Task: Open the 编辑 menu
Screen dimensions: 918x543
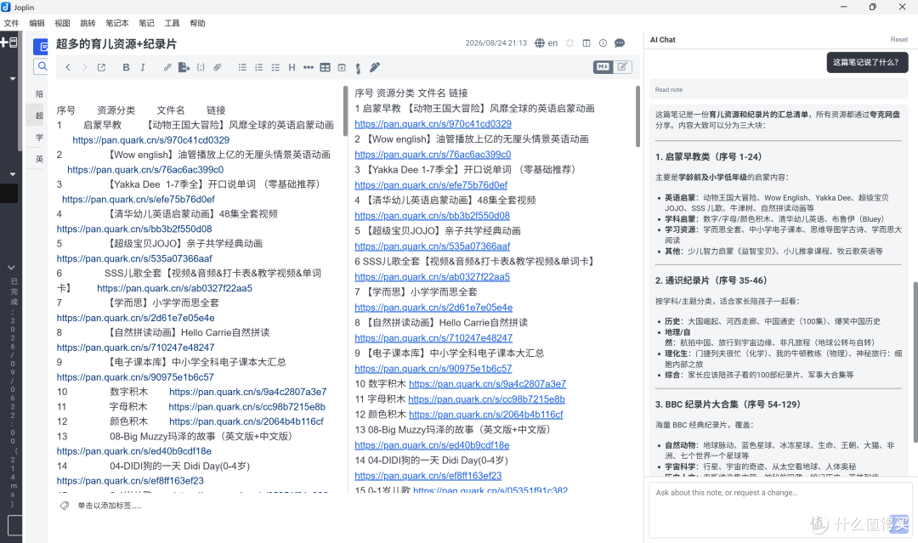Action: point(37,24)
